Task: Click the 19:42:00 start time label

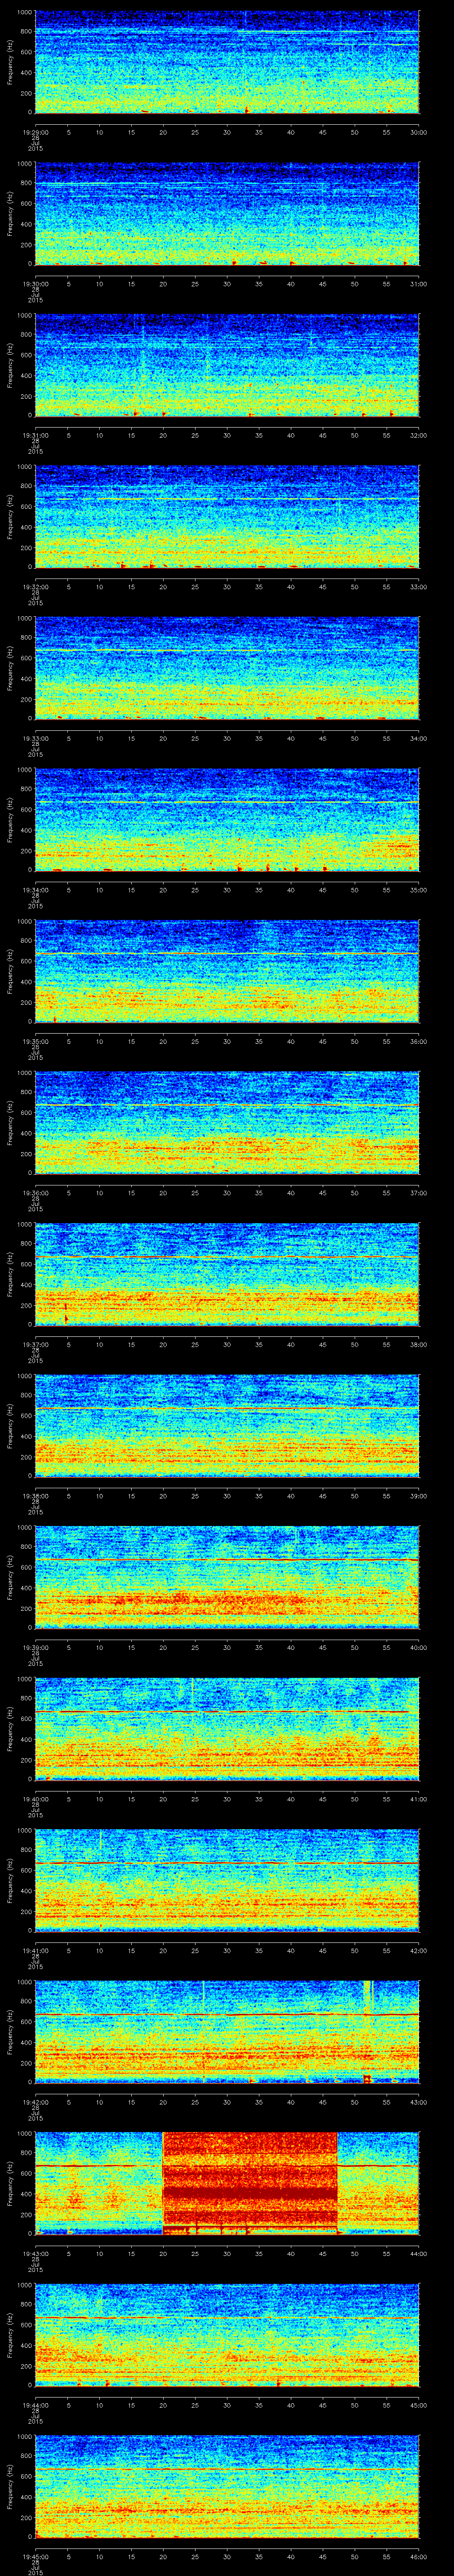Action: click(x=35, y=2102)
